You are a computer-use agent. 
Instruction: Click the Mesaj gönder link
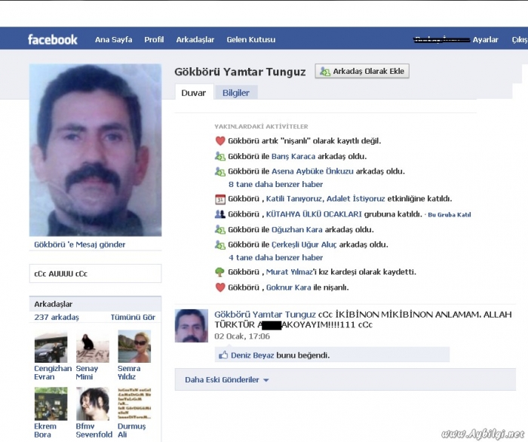coord(80,244)
